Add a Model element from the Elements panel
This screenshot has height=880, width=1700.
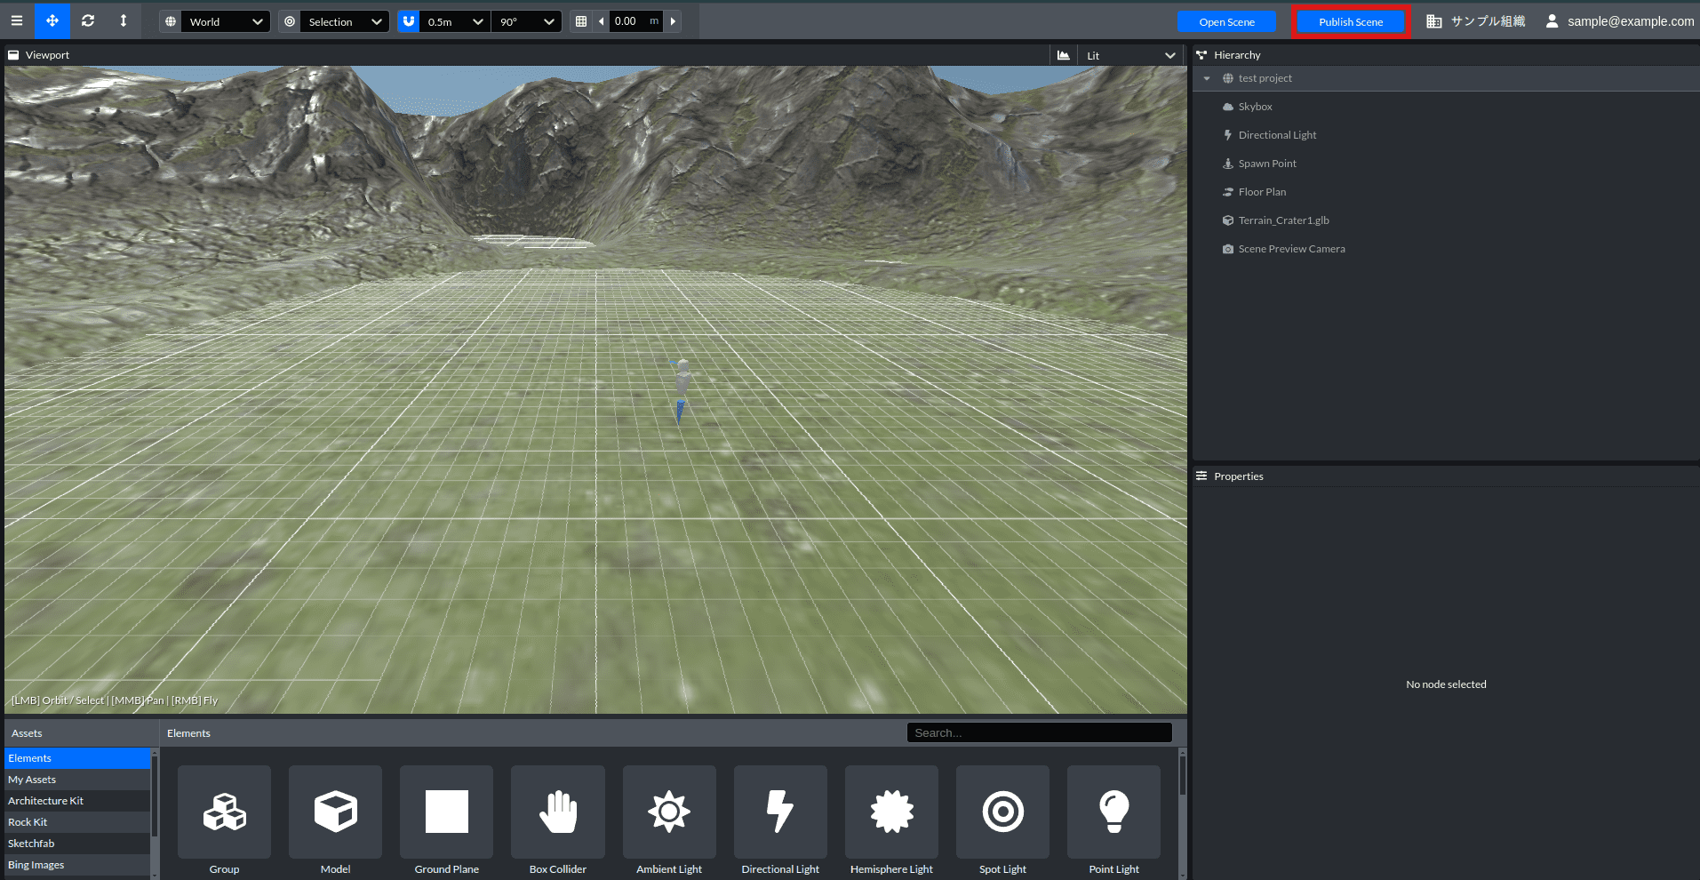335,812
